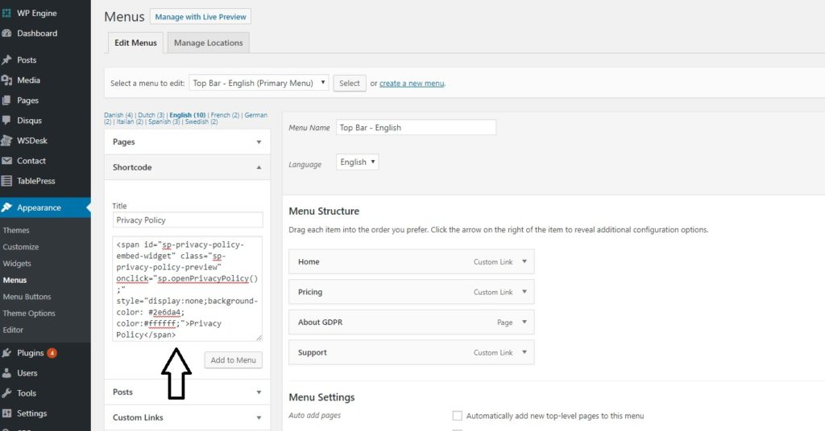Expand the Support menu item options
Viewport: 825px width, 431px height.
coord(524,352)
